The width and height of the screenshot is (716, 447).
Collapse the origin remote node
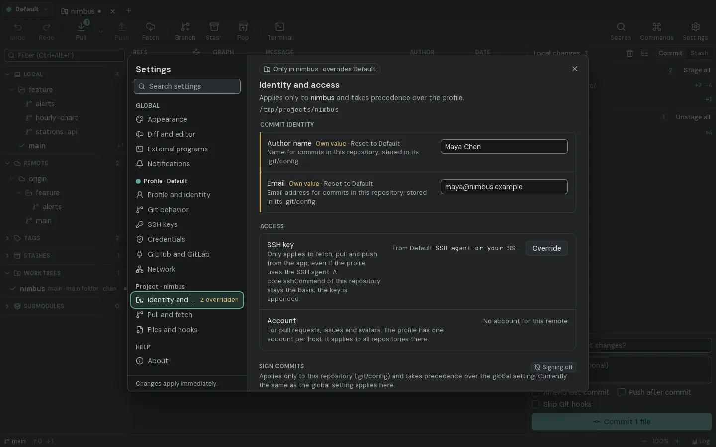tap(12, 179)
